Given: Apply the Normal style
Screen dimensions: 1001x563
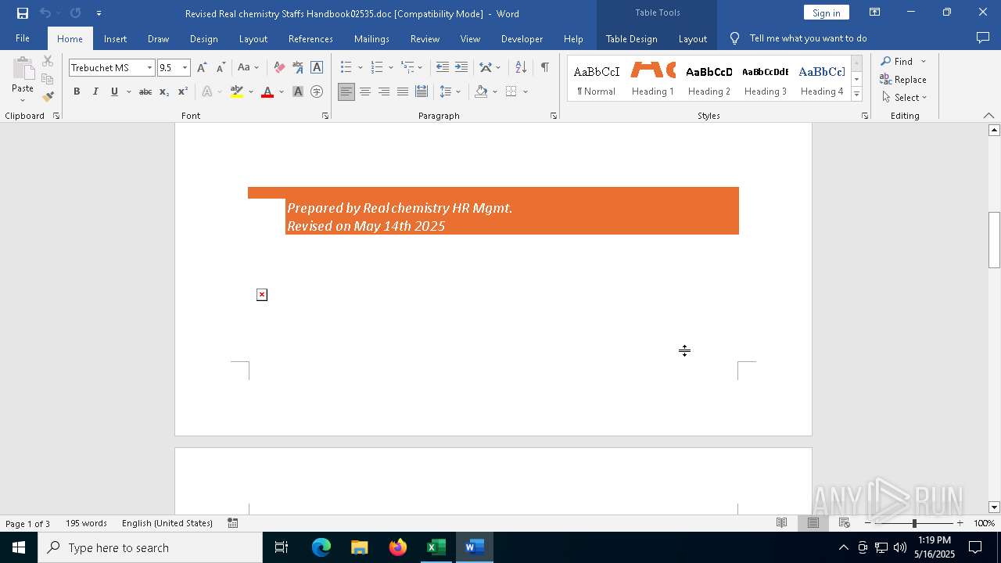Looking at the screenshot, I should point(597,79).
